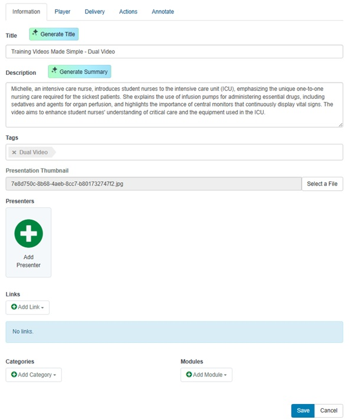Go to the Actions tab
Viewport: 354px width, 420px height.
128,12
